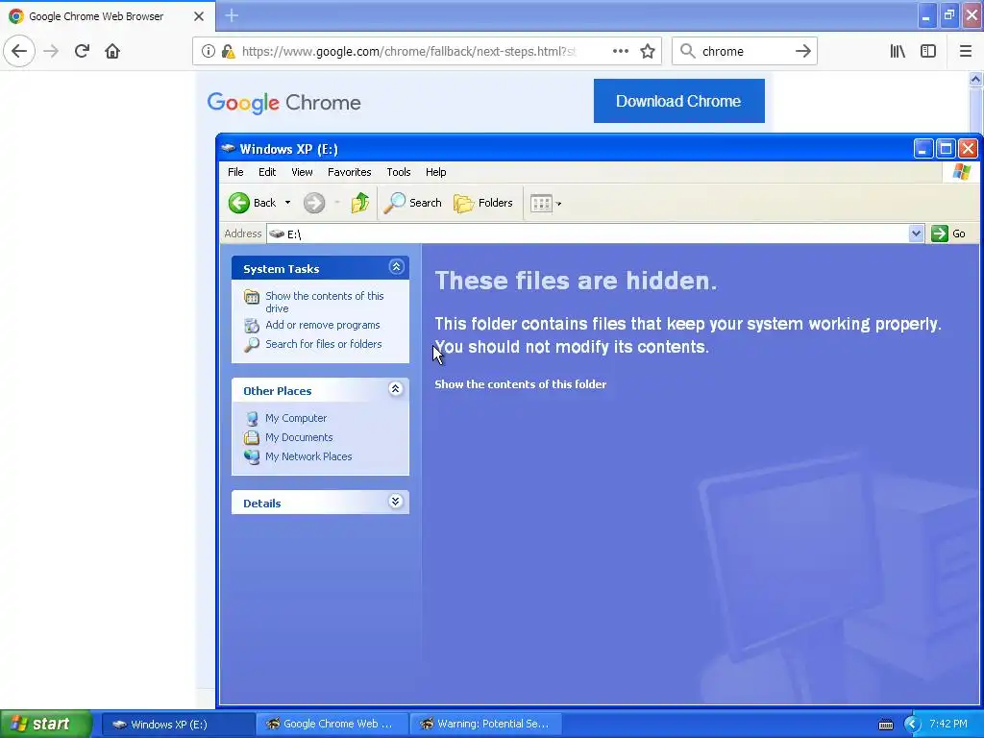Click the browser back arrow button
The width and height of the screenshot is (984, 738).
pyautogui.click(x=19, y=51)
